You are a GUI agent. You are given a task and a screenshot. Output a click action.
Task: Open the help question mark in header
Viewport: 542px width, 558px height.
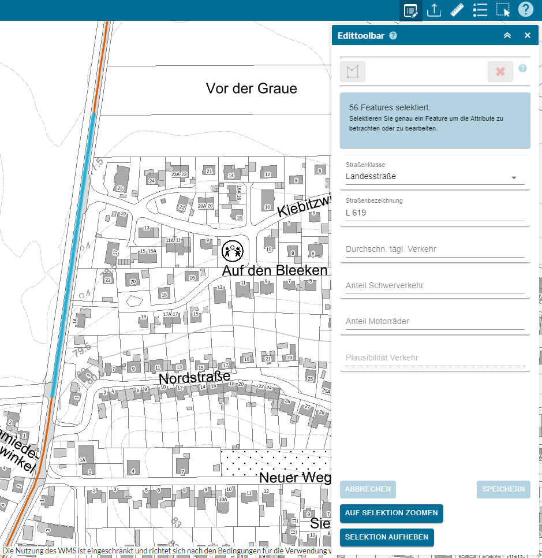525,10
